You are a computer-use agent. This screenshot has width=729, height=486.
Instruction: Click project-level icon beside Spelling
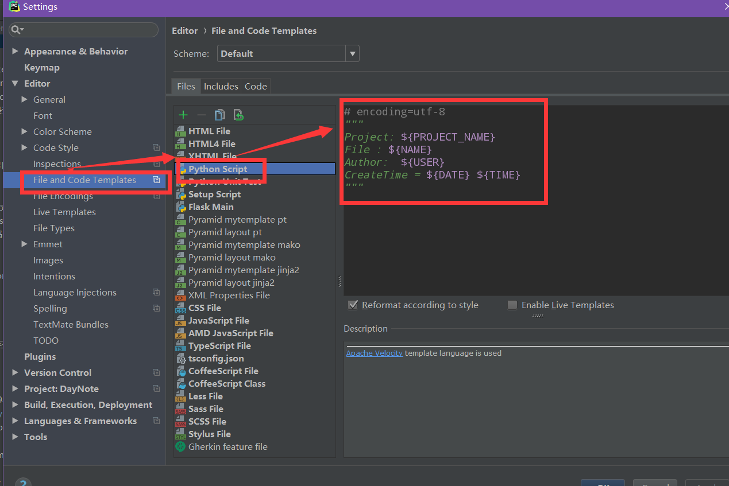click(156, 309)
